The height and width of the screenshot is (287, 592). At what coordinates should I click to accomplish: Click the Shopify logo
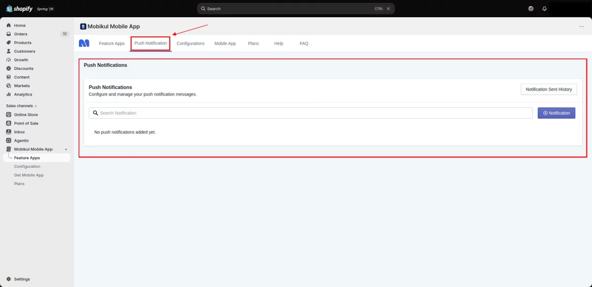click(x=19, y=8)
